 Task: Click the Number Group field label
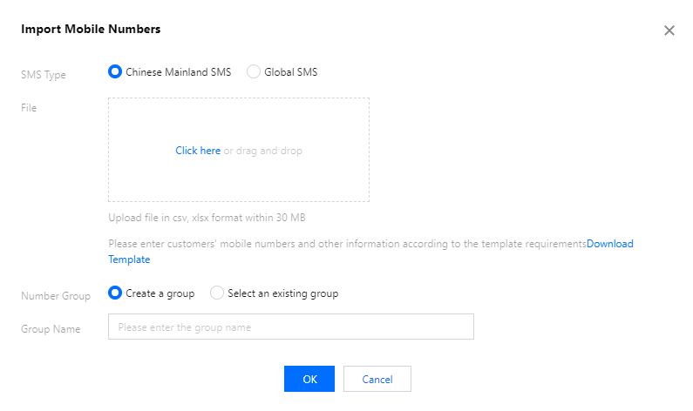pos(56,296)
